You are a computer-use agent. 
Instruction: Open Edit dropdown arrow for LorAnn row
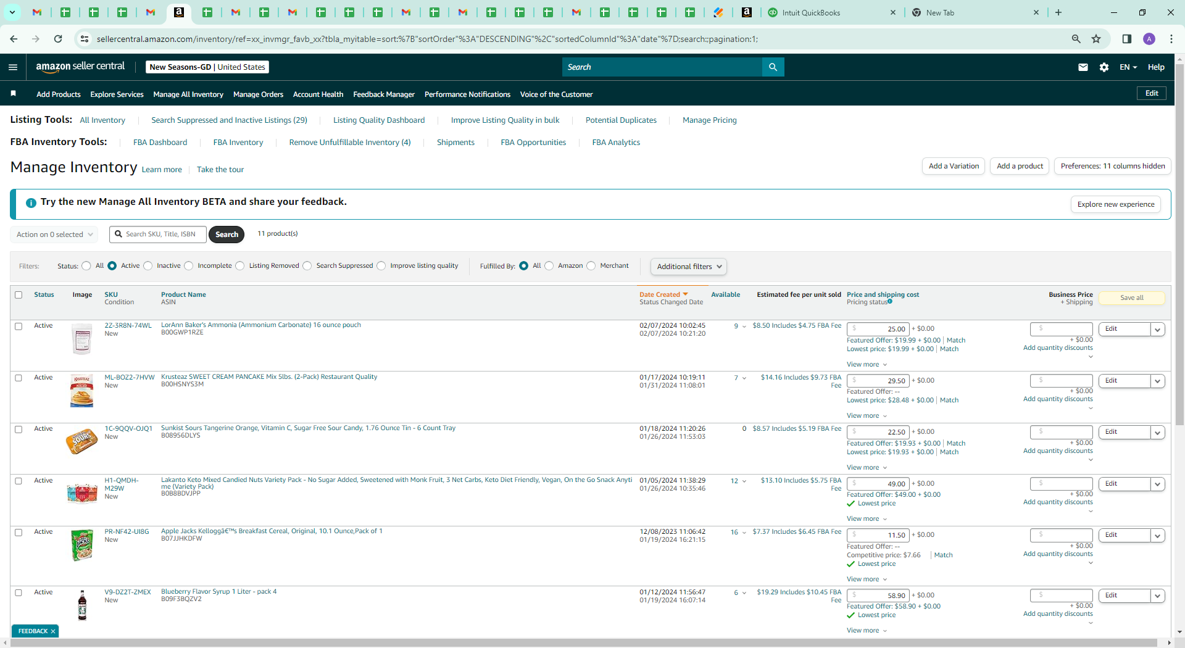[1158, 330]
